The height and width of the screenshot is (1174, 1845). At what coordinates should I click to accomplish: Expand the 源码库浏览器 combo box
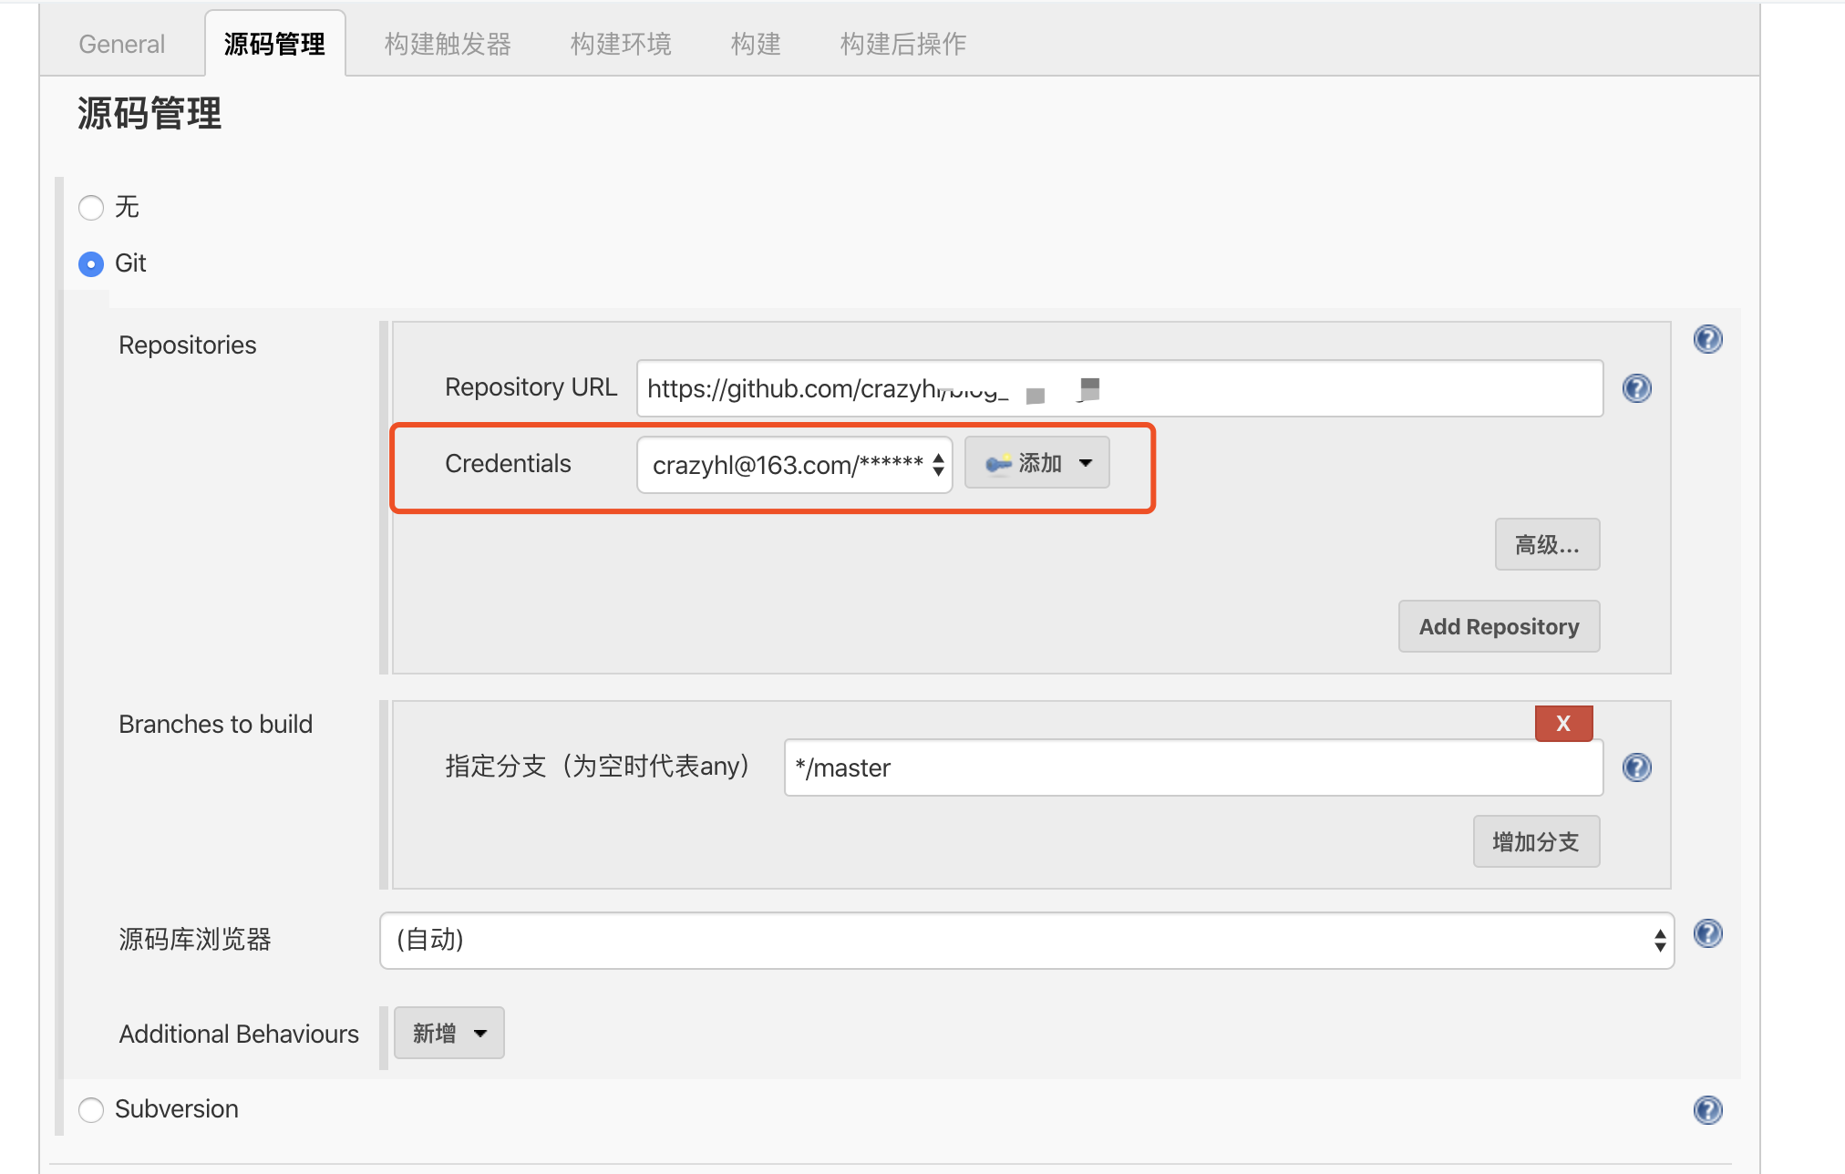1026,940
